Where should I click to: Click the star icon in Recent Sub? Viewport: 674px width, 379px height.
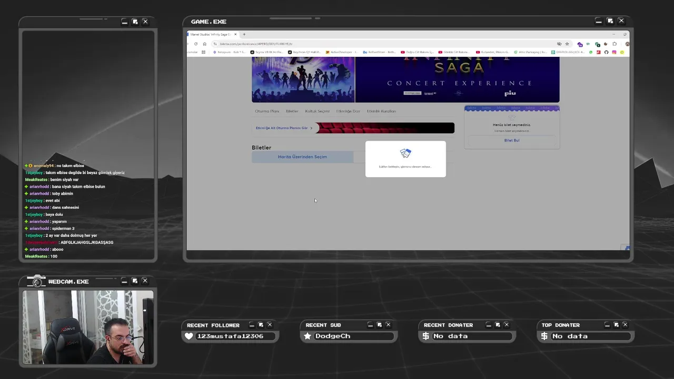[x=308, y=336]
